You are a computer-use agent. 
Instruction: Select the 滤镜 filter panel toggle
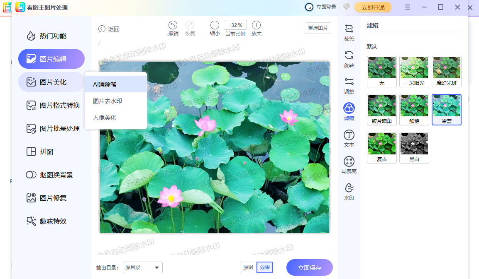[x=349, y=111]
